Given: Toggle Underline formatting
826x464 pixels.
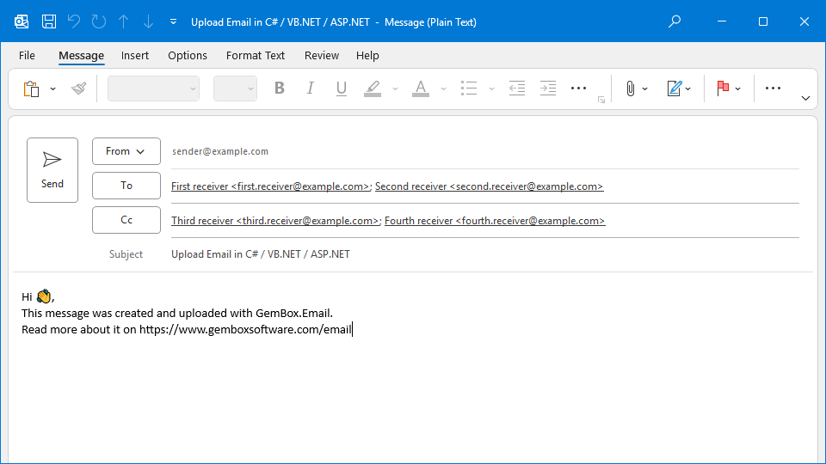Looking at the screenshot, I should click(341, 89).
